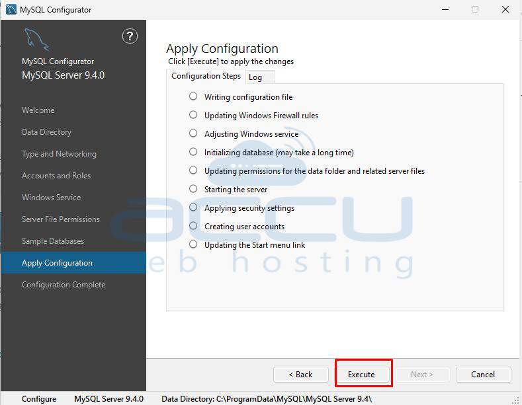Go back with the Back button
Viewport: 522px width, 405px height.
point(300,375)
